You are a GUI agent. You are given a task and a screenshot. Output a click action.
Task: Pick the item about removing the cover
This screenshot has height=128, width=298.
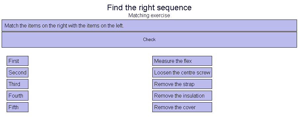[182, 107]
